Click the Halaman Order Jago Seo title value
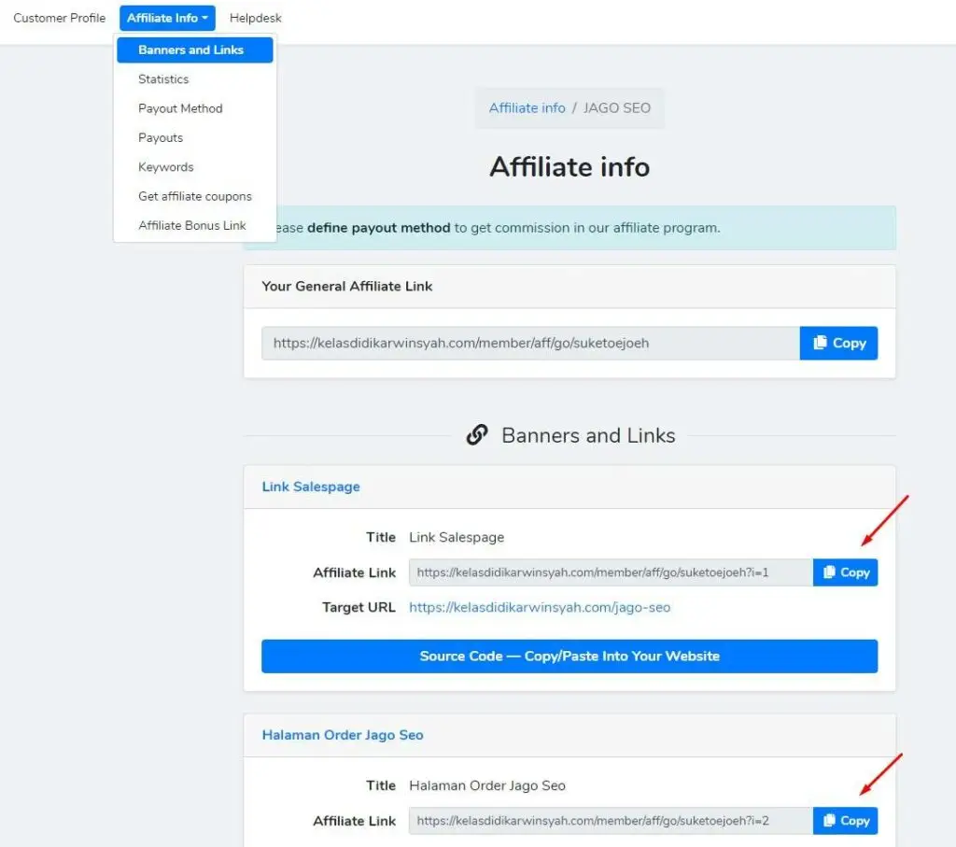Image resolution: width=956 pixels, height=847 pixels. (x=487, y=785)
